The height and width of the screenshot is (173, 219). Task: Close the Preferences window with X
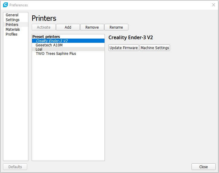tap(213, 5)
